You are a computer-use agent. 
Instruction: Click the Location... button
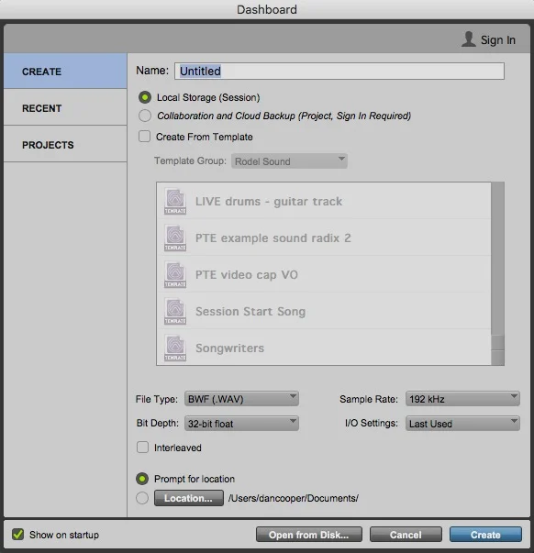[189, 498]
